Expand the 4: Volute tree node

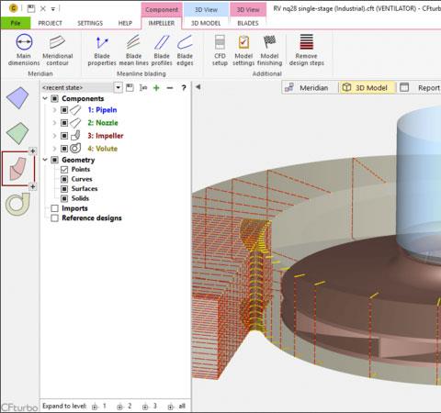pyautogui.click(x=54, y=149)
